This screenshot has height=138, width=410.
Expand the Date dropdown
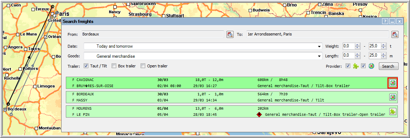click(x=319, y=46)
